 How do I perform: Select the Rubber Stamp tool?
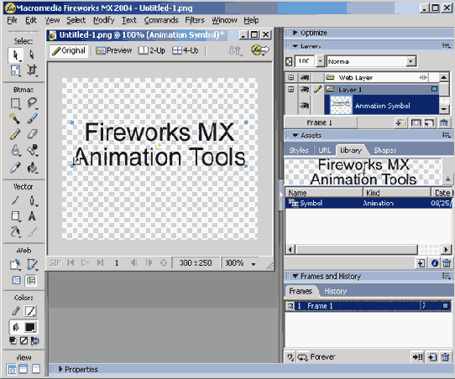tap(32, 151)
